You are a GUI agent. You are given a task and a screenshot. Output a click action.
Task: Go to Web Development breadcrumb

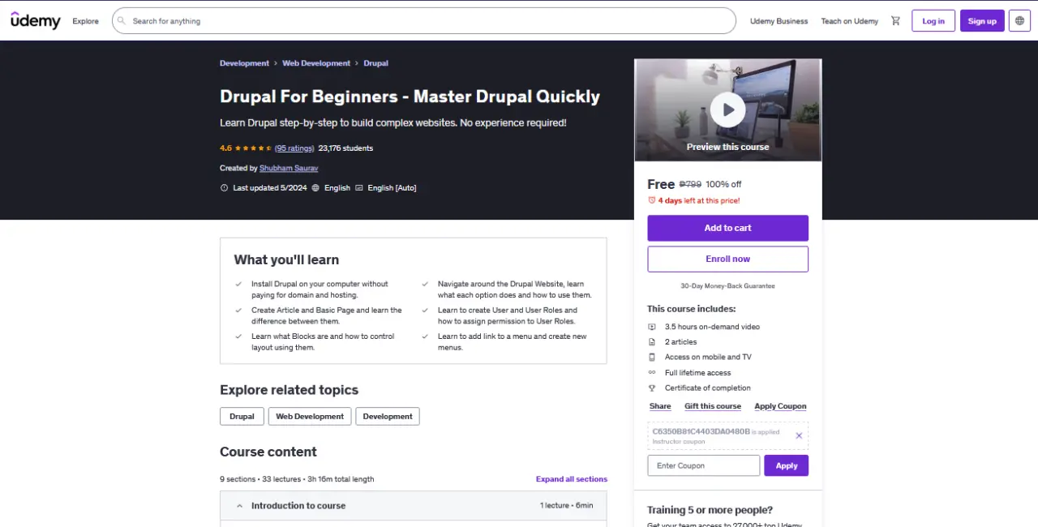pyautogui.click(x=316, y=63)
